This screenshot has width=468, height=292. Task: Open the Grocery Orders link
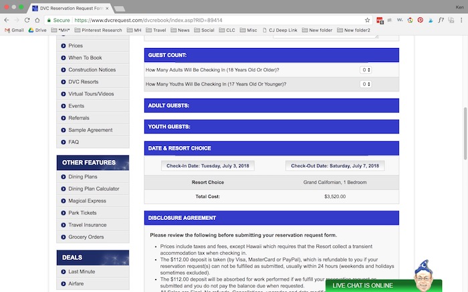(86, 237)
